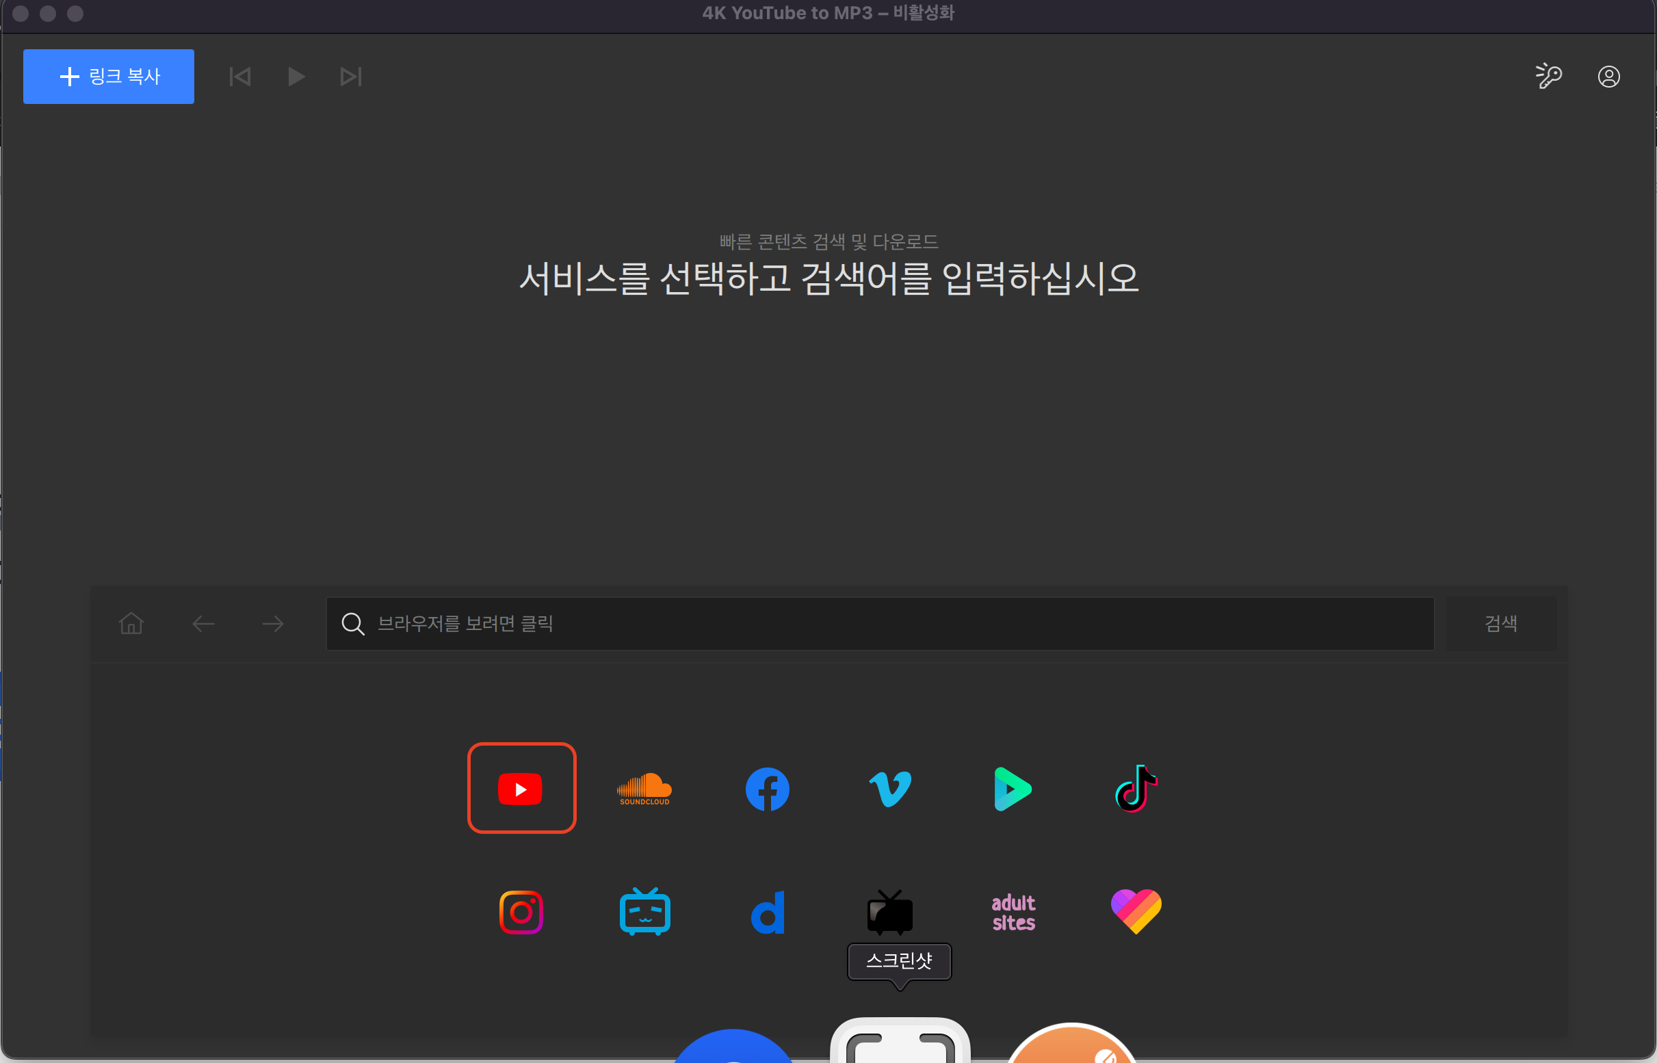Play the current track
The width and height of the screenshot is (1657, 1063).
(296, 77)
